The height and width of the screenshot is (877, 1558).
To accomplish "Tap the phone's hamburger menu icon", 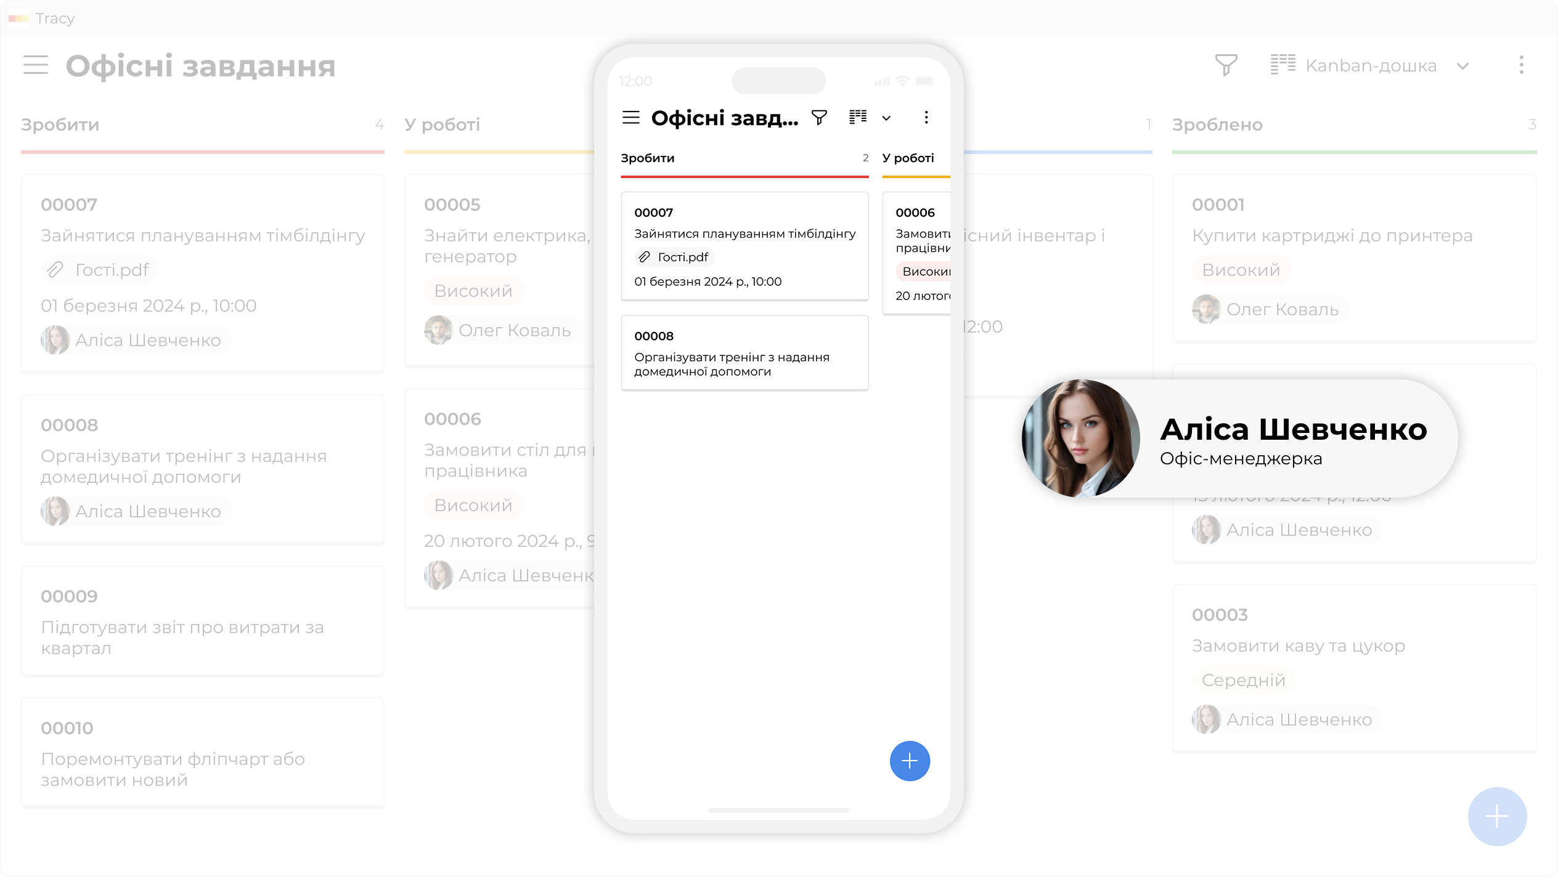I will point(631,117).
